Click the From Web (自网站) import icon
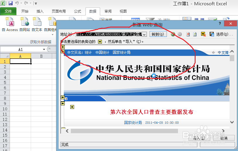238x151 pixels. click(x=25, y=24)
